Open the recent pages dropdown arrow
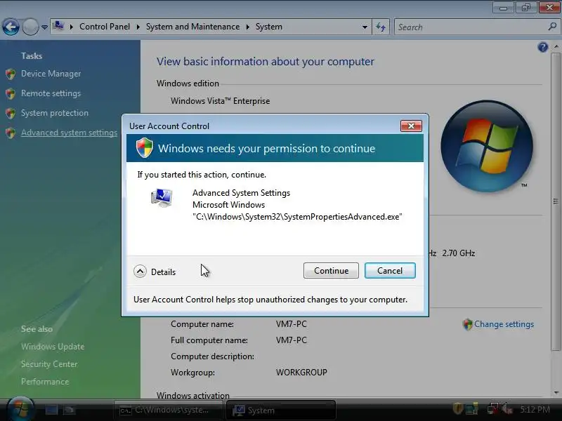Image resolution: width=562 pixels, height=421 pixels. pos(44,27)
